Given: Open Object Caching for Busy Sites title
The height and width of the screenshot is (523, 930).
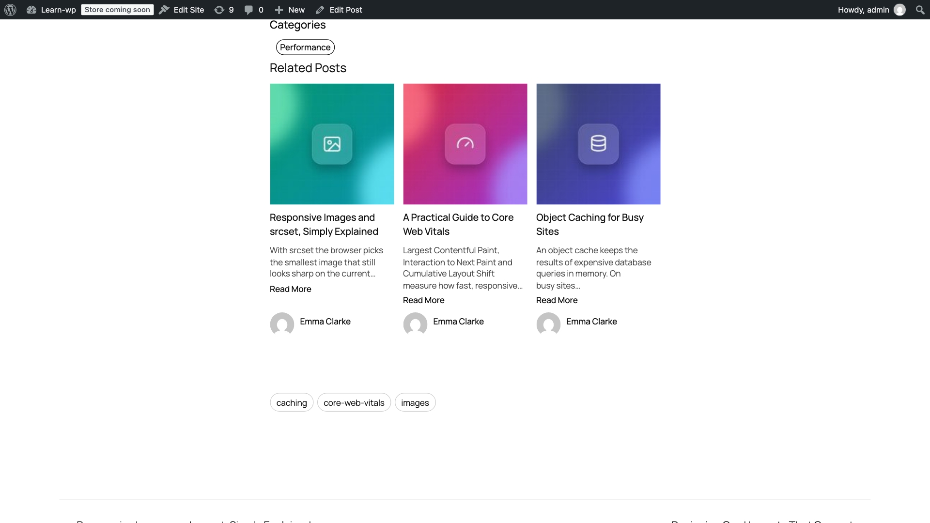Looking at the screenshot, I should pos(589,224).
